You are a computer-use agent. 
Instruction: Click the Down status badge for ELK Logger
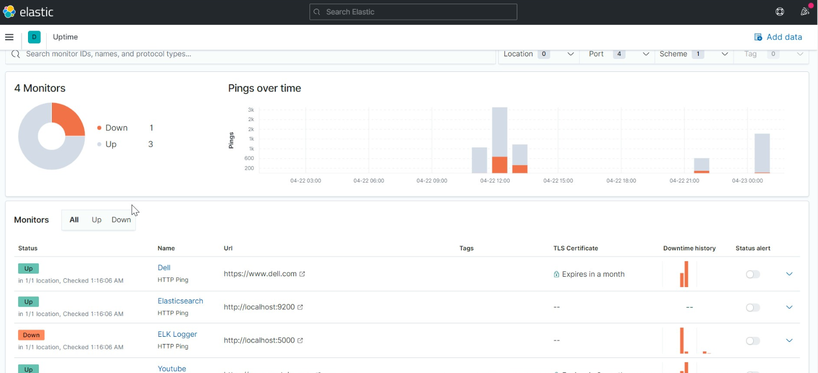31,335
